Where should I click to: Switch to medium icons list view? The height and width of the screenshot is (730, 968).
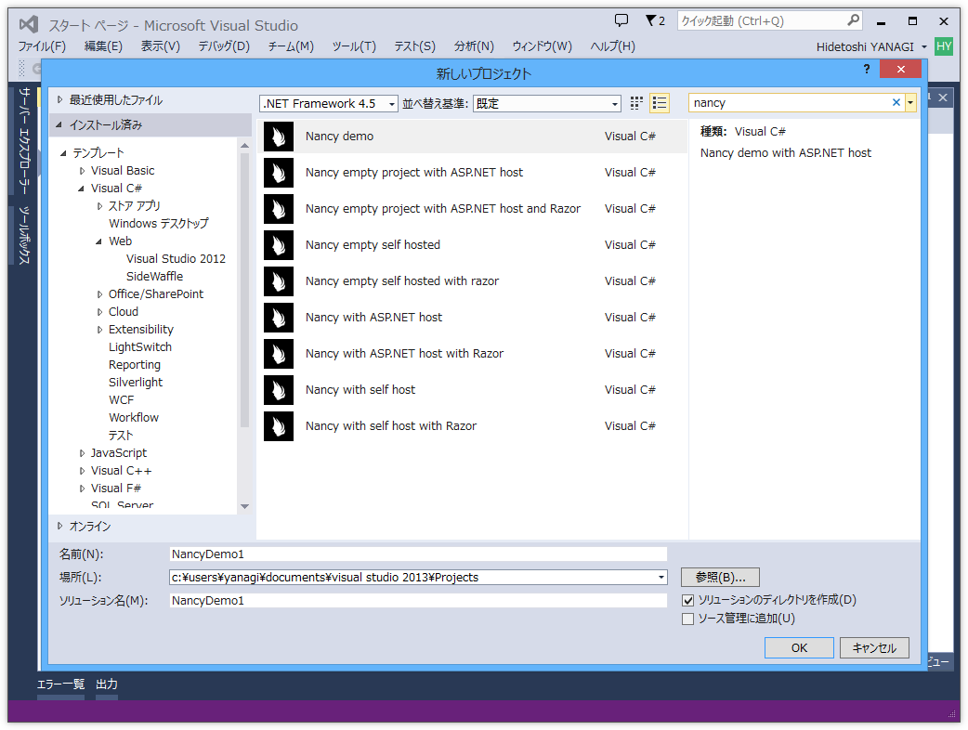[x=660, y=103]
